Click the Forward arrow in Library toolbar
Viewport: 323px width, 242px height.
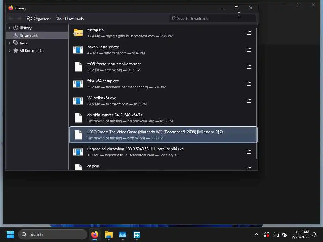19,18
